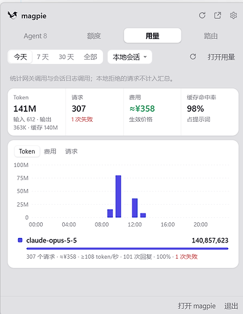Click the 占提示词 label
This screenshot has width=243, height=314.
tap(198, 119)
